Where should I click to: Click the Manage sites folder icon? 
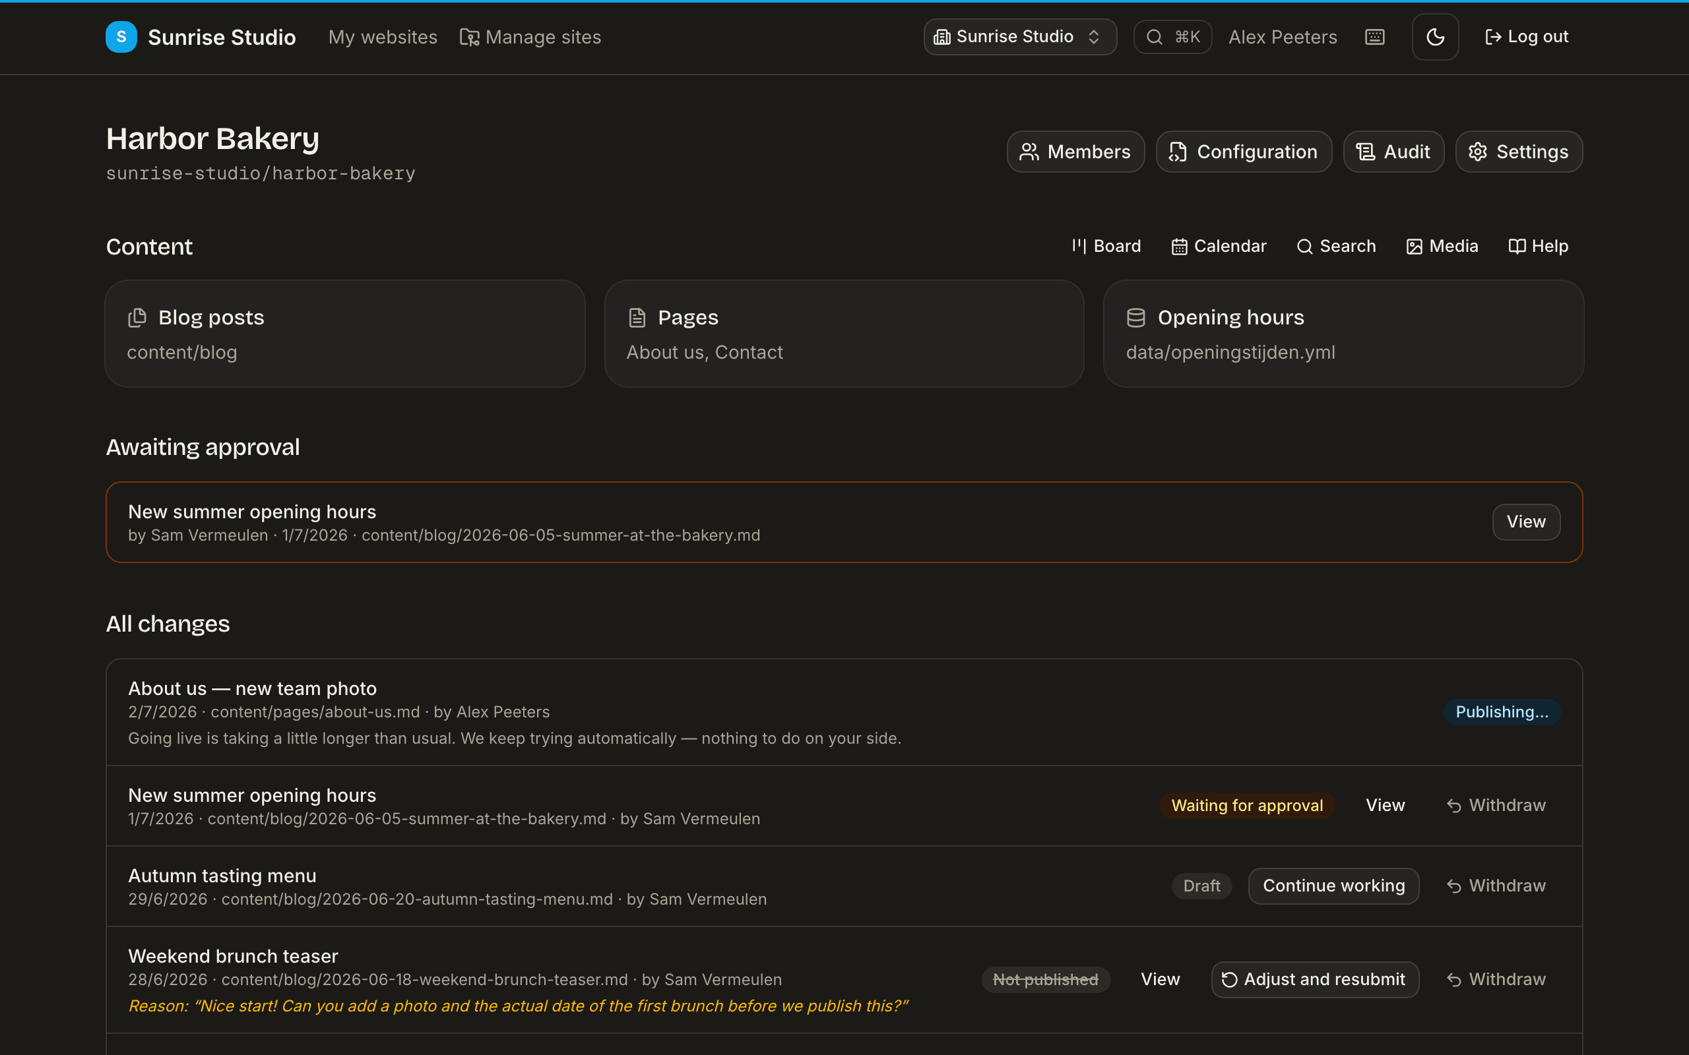pyautogui.click(x=469, y=38)
